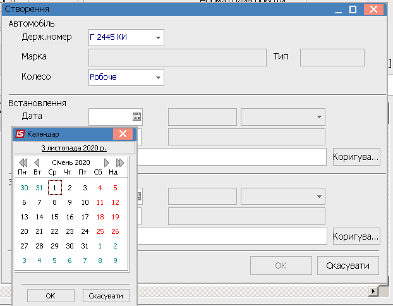Select day 10 in the calendar
The image size is (393, 306).
tap(85, 202)
